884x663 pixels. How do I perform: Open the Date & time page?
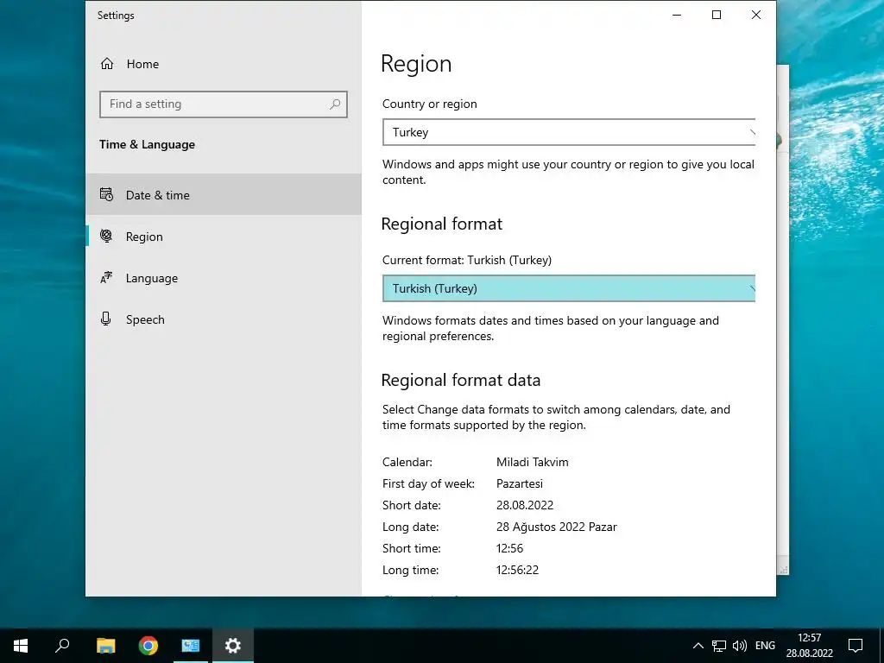tap(224, 194)
